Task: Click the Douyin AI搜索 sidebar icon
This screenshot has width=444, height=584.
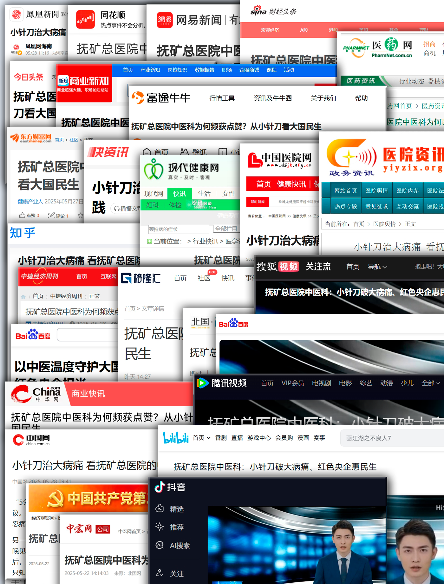Action: coord(160,545)
